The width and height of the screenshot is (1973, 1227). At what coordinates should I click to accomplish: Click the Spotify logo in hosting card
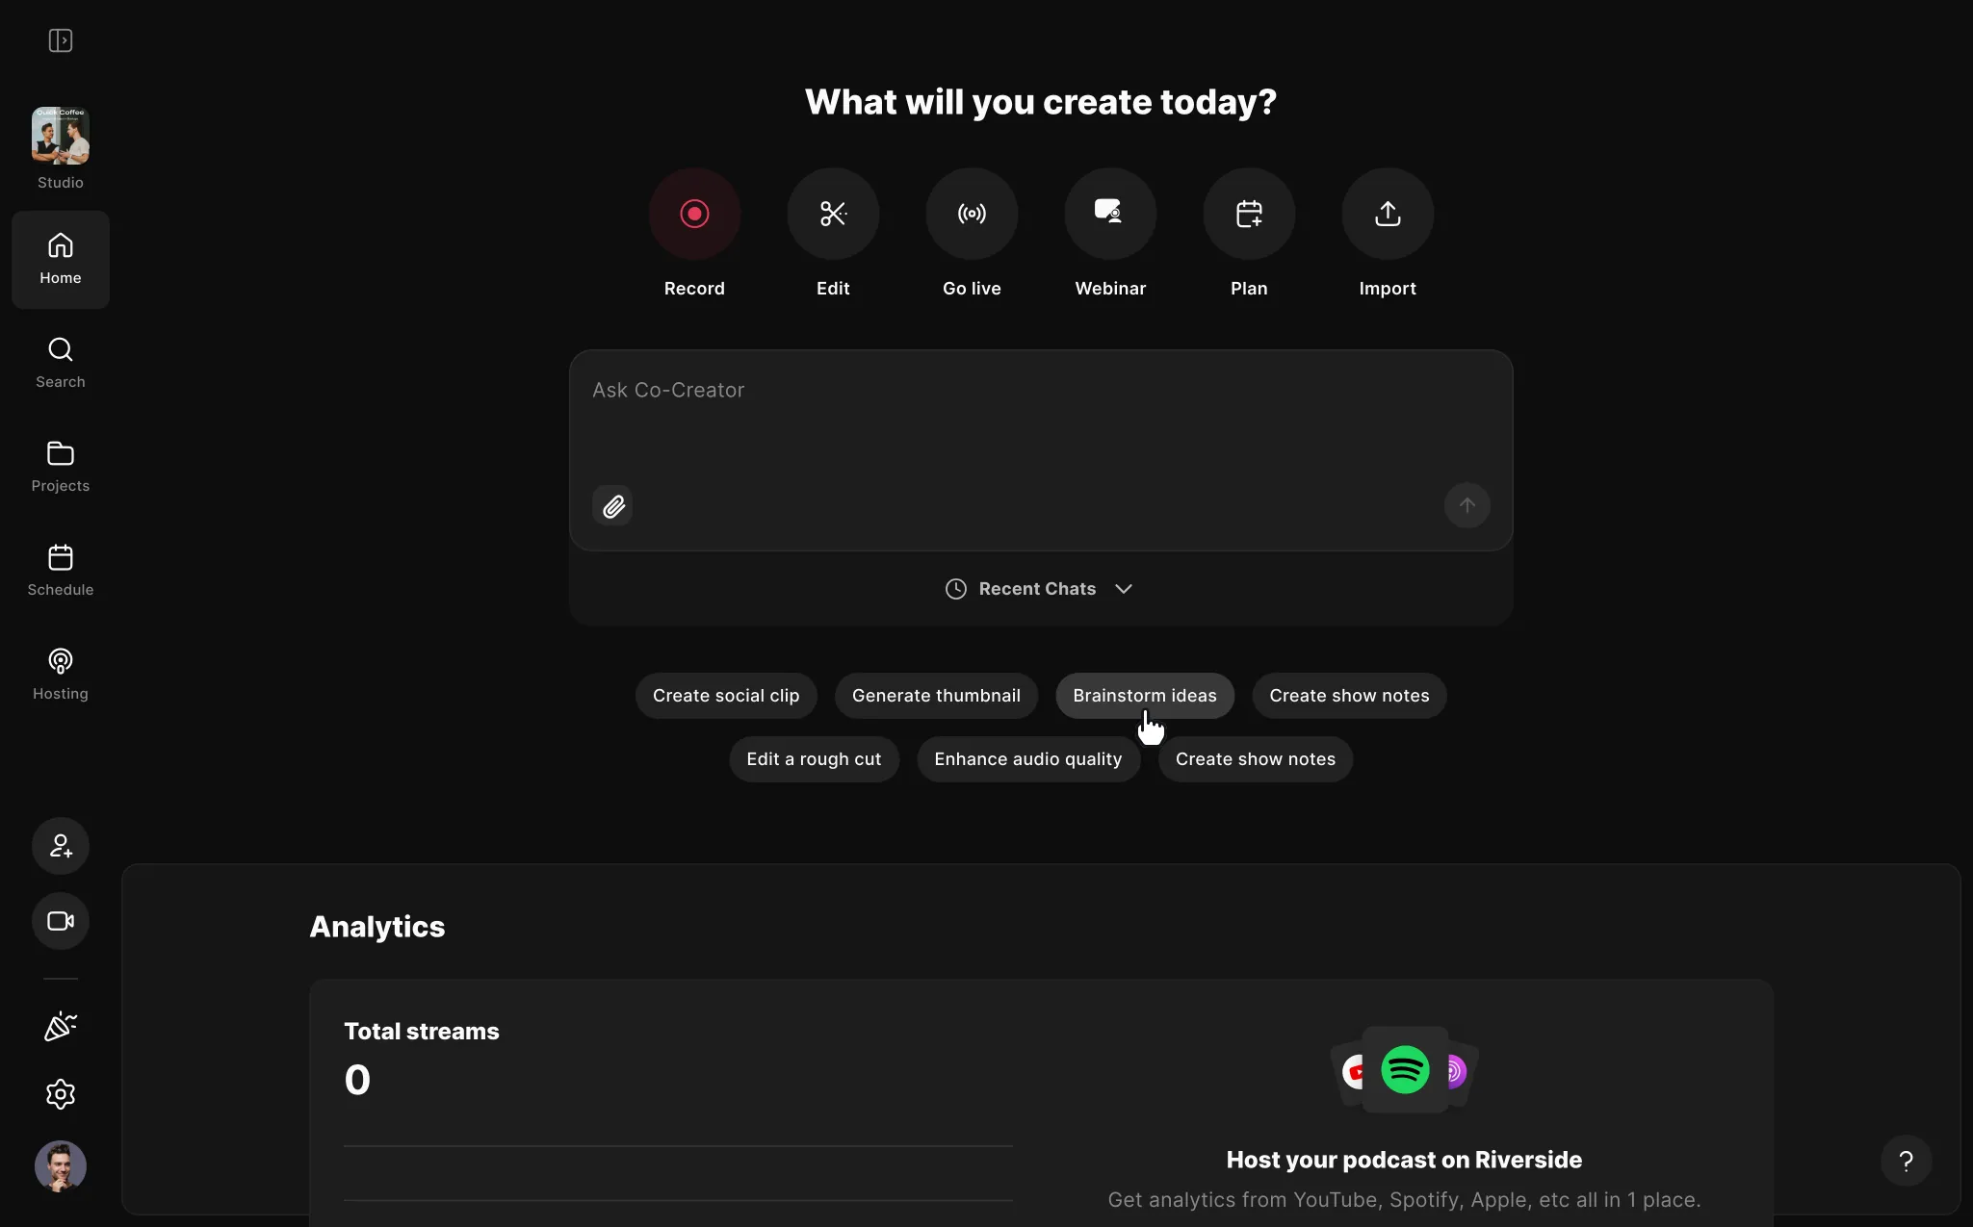point(1405,1070)
